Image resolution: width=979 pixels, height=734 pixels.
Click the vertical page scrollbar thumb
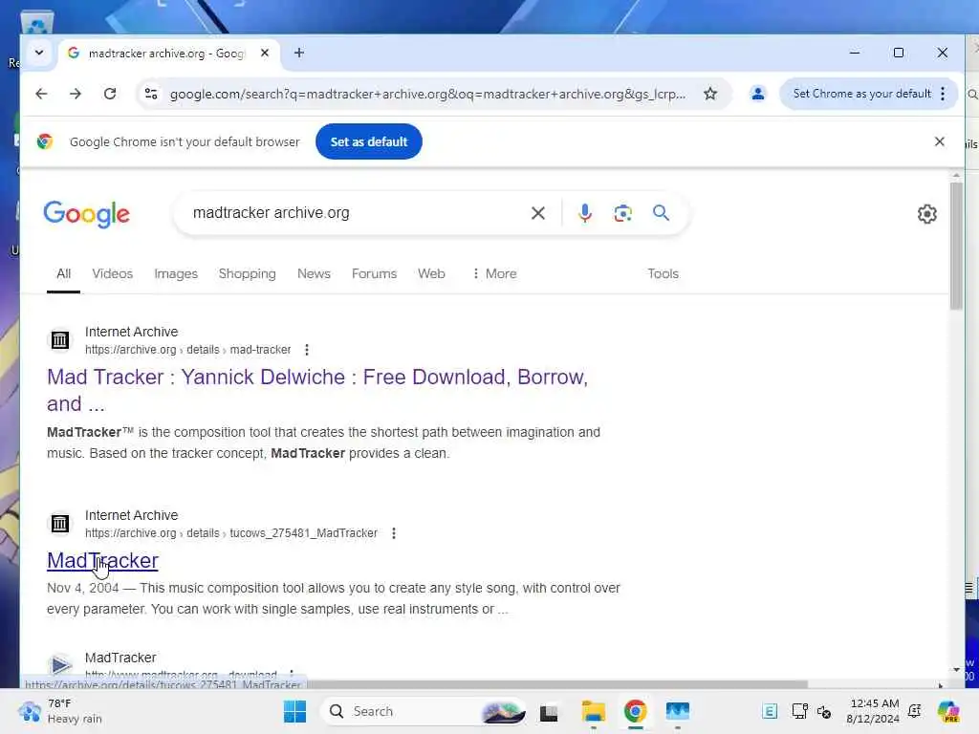pos(956,246)
